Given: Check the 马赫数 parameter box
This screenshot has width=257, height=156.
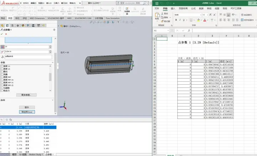Looking at the screenshot, I should (2, 88).
